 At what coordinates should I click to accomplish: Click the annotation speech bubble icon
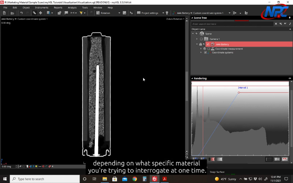[x=66, y=13]
